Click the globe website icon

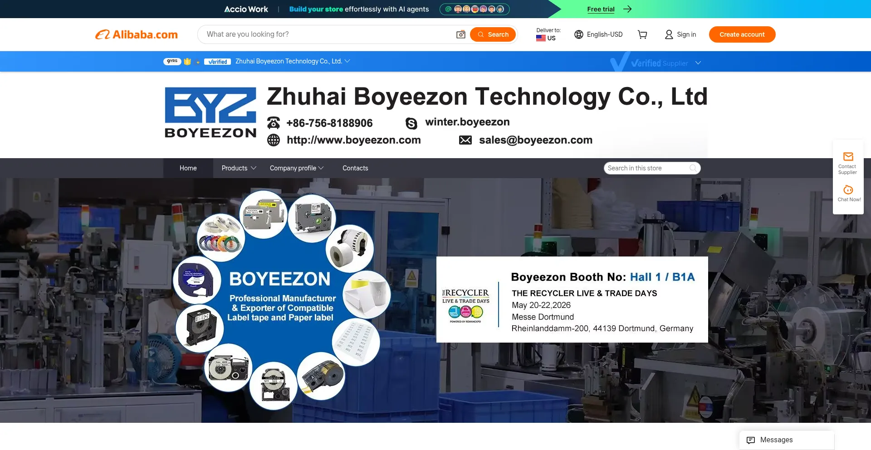click(274, 140)
